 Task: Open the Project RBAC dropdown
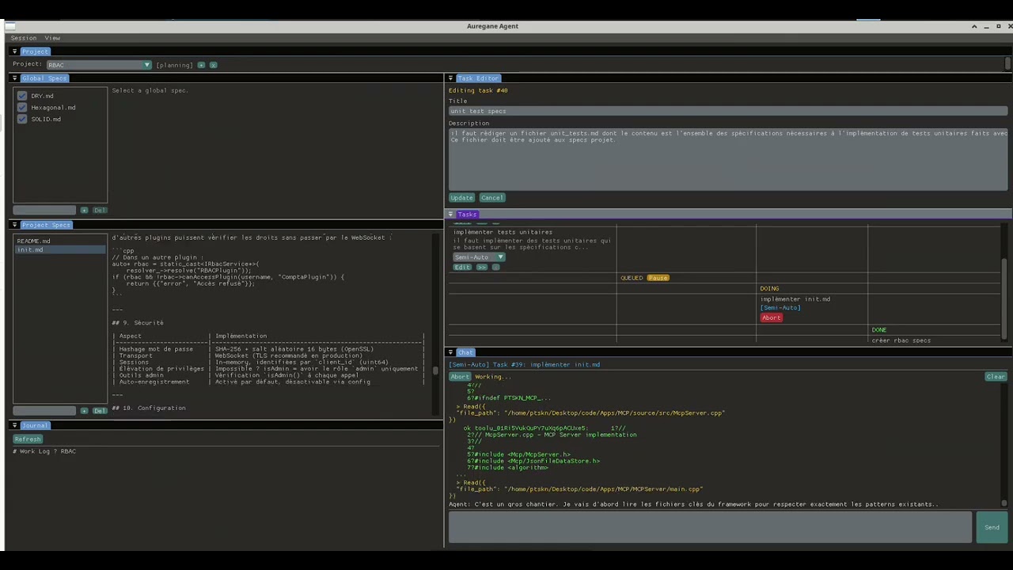point(99,65)
